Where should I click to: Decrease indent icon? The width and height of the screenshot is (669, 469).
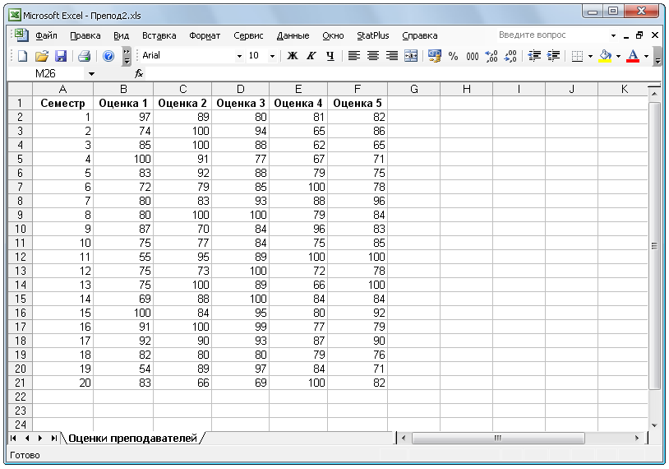(534, 56)
